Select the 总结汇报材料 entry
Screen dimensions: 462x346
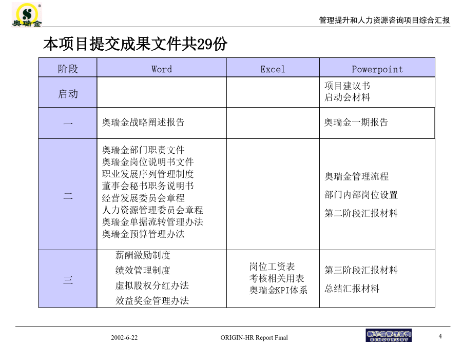[x=352, y=289]
